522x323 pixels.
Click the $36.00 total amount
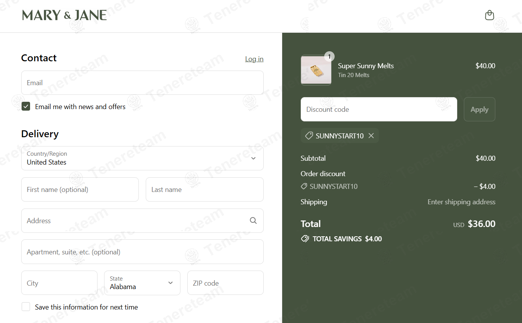(x=482, y=224)
